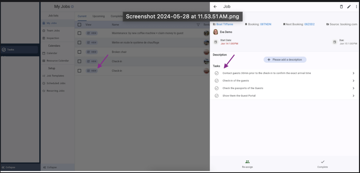Click the Due date calendar icon

[x=335, y=42]
